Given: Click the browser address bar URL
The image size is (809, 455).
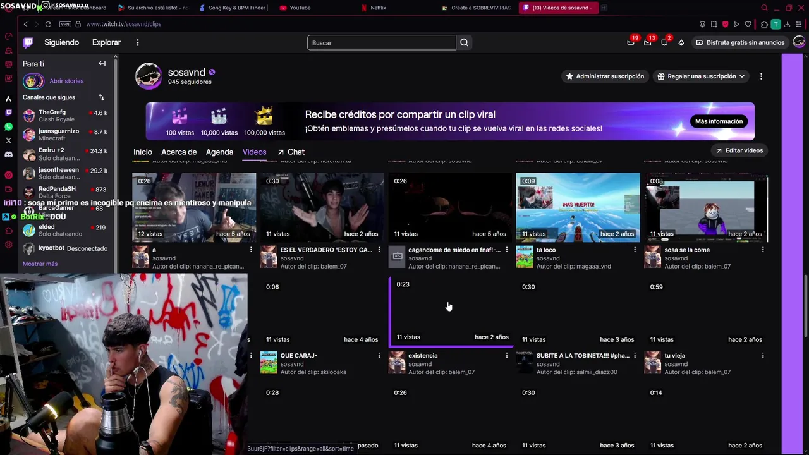Looking at the screenshot, I should tap(124, 24).
